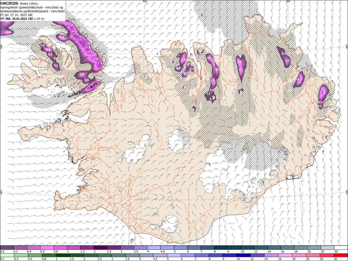The width and height of the screenshot is (348, 261).
Task: Pick the dark purple upper legend swatch between 2 and 2.5
Action: (x=100, y=247)
